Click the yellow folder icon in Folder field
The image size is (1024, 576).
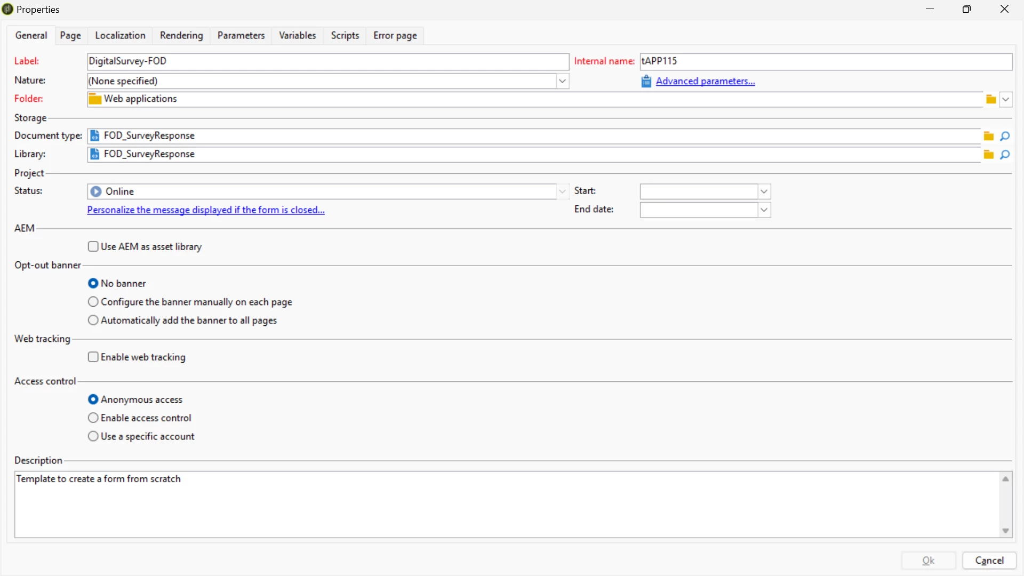(x=990, y=99)
